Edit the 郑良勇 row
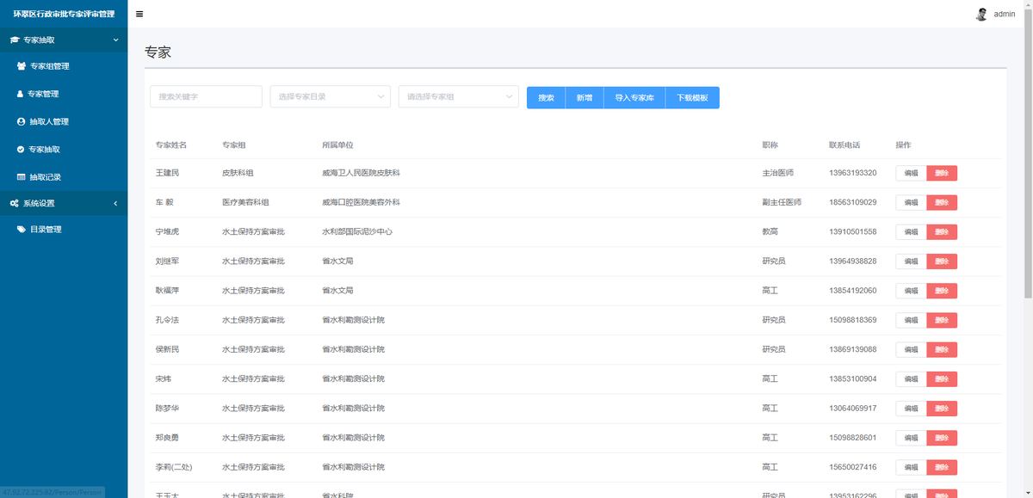 [911, 438]
